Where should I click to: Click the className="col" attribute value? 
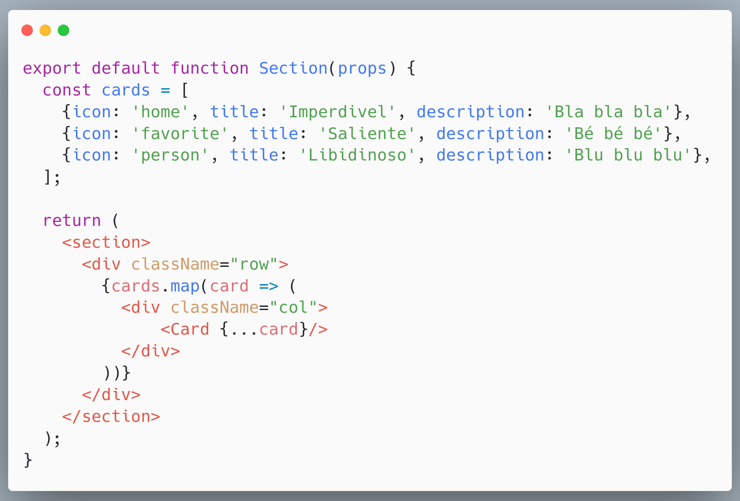point(293,308)
